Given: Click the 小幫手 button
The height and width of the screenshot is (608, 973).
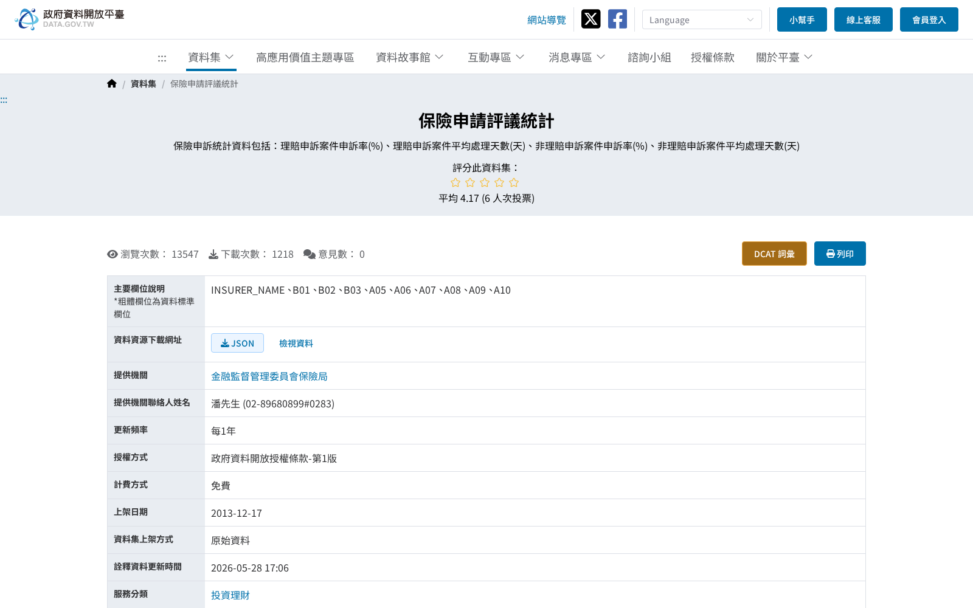Looking at the screenshot, I should coord(802,19).
